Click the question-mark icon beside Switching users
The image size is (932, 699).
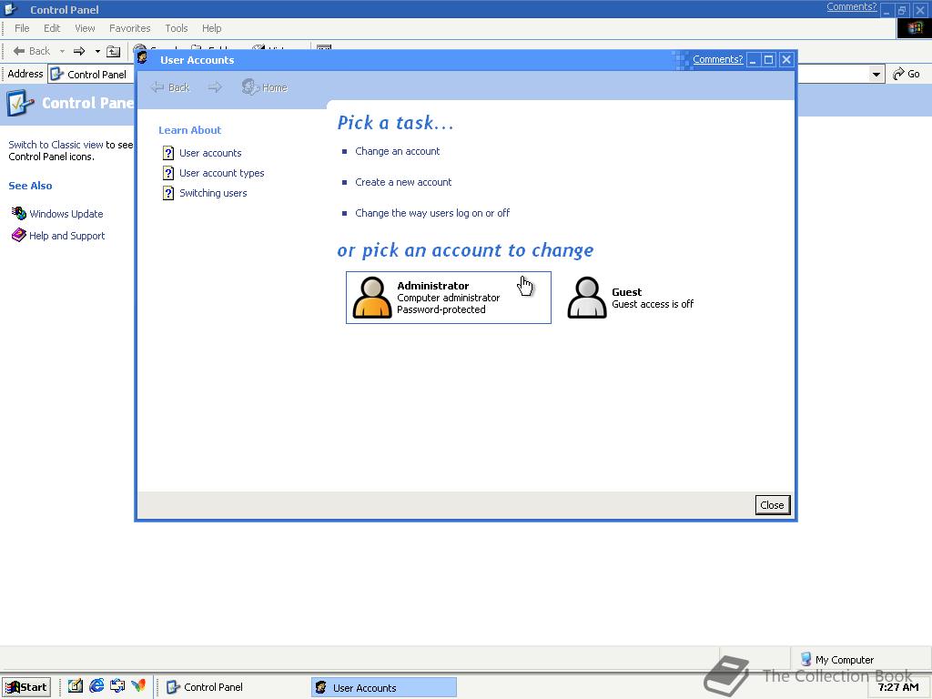tap(168, 193)
